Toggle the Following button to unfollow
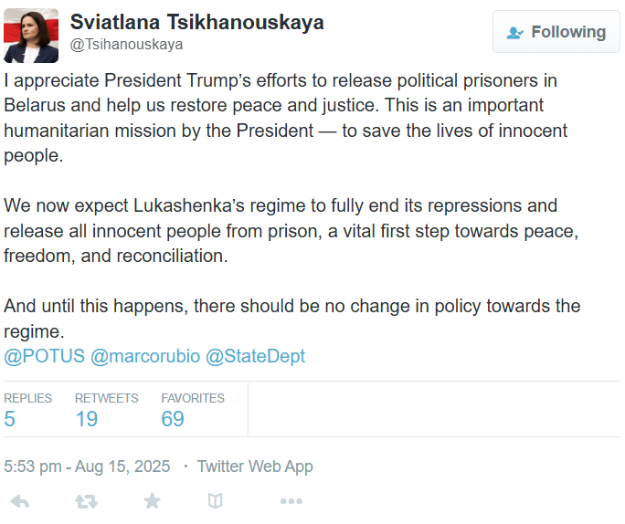 coord(556,32)
